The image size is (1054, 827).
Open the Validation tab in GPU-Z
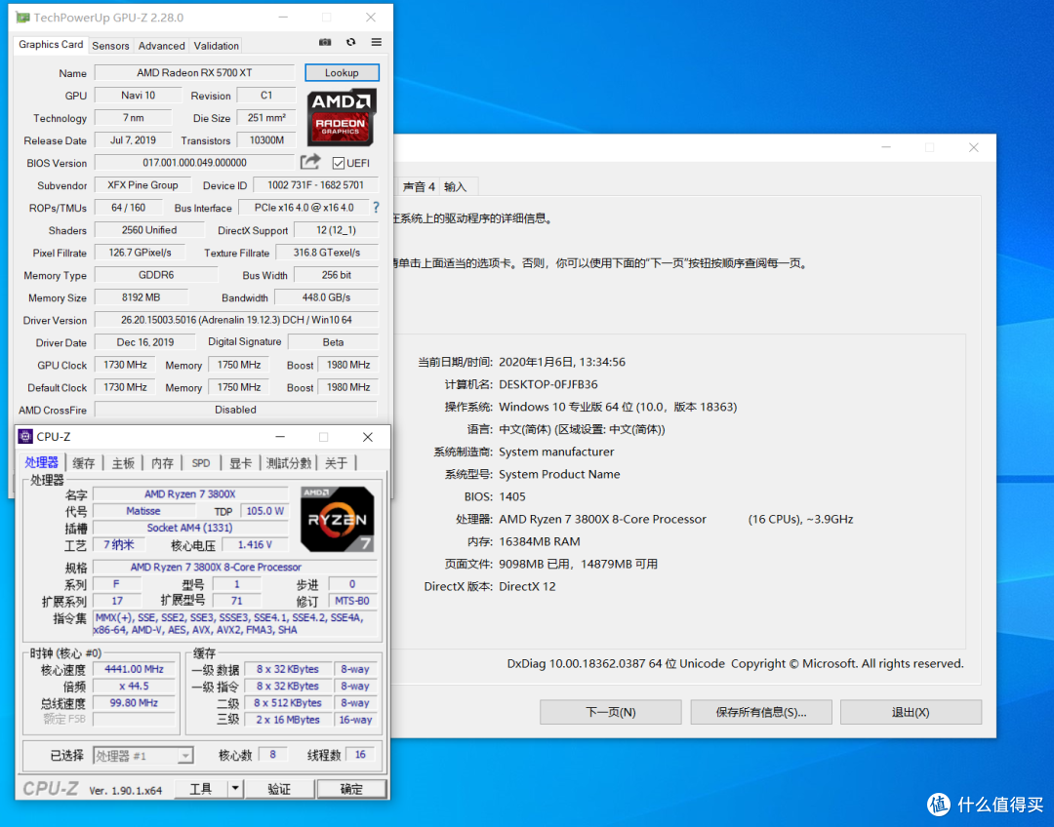[x=216, y=46]
